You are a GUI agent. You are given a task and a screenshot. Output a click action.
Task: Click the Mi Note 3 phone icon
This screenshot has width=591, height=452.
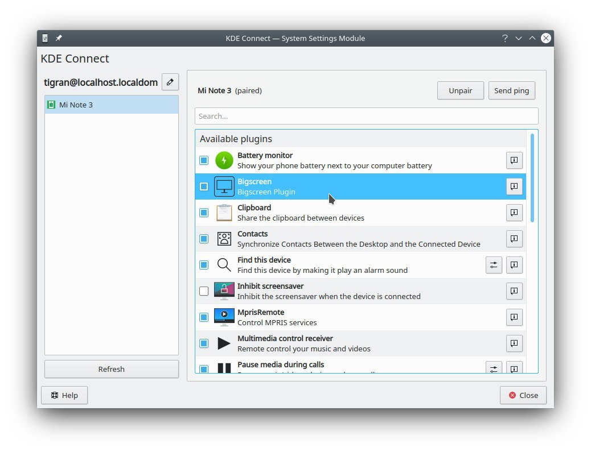(51, 105)
